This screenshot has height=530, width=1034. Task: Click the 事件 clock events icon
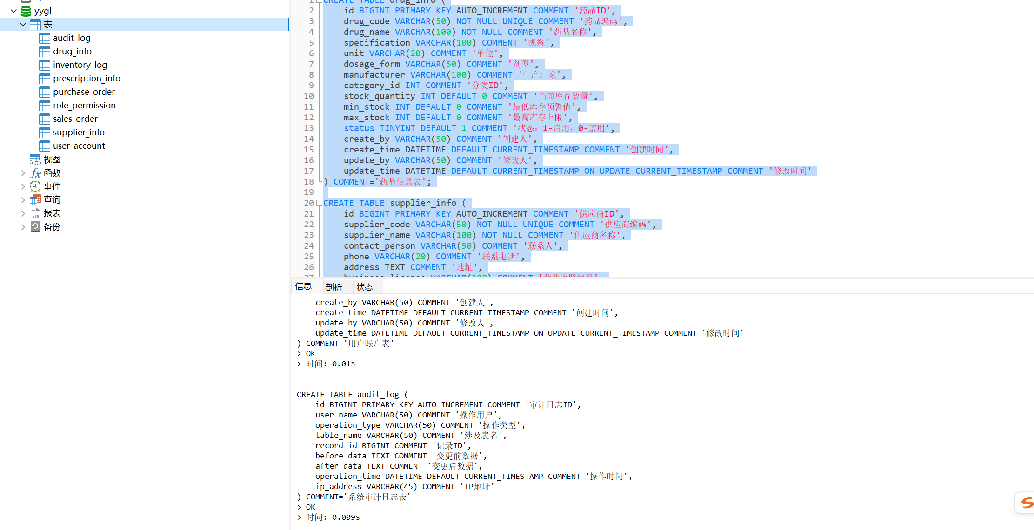tap(35, 186)
